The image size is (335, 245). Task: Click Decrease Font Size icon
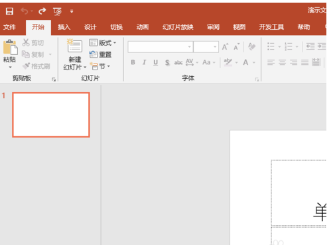237,47
